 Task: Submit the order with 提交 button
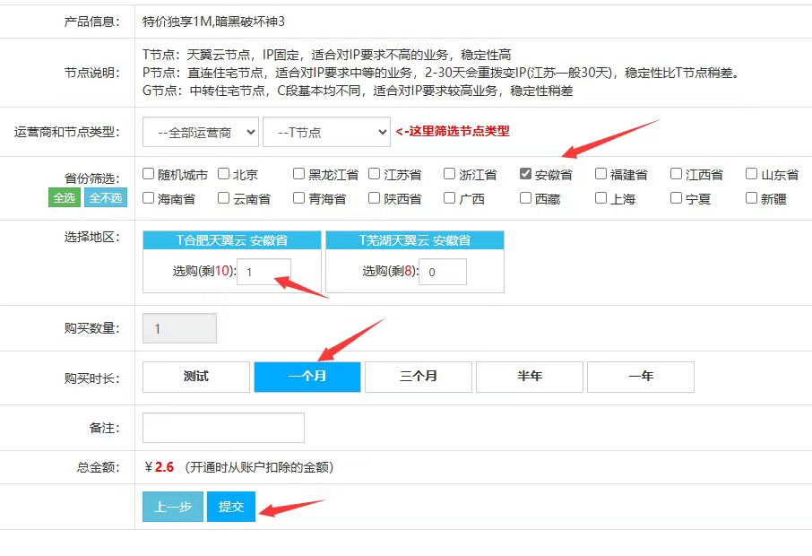pos(231,507)
